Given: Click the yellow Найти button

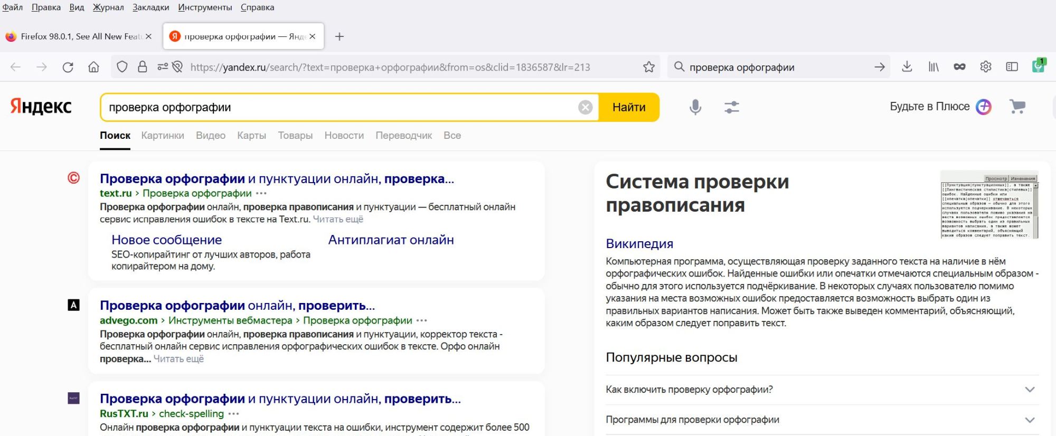Looking at the screenshot, I should point(629,107).
